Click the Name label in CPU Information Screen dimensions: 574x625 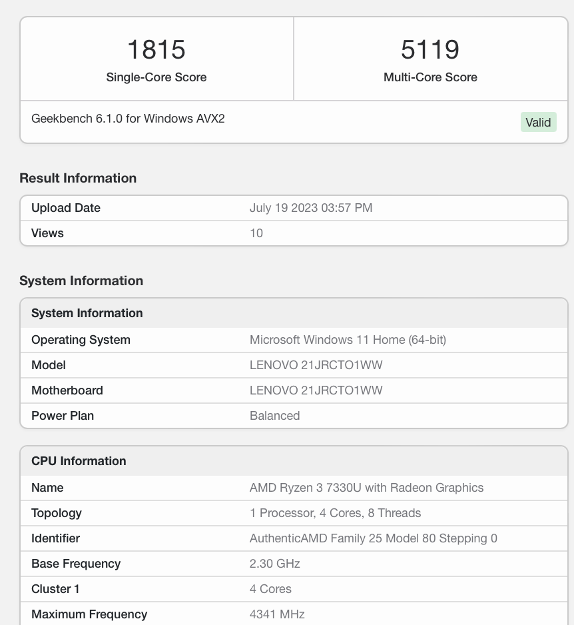pos(47,488)
